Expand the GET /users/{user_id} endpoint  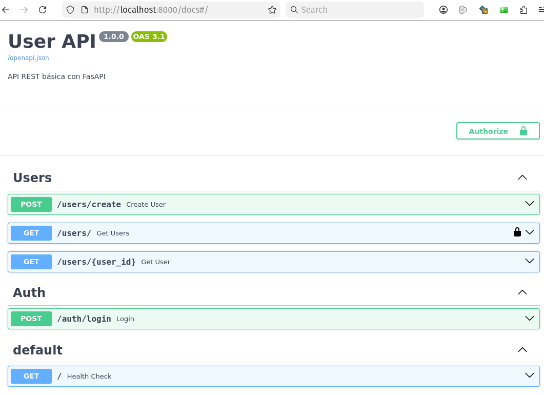[x=529, y=261]
